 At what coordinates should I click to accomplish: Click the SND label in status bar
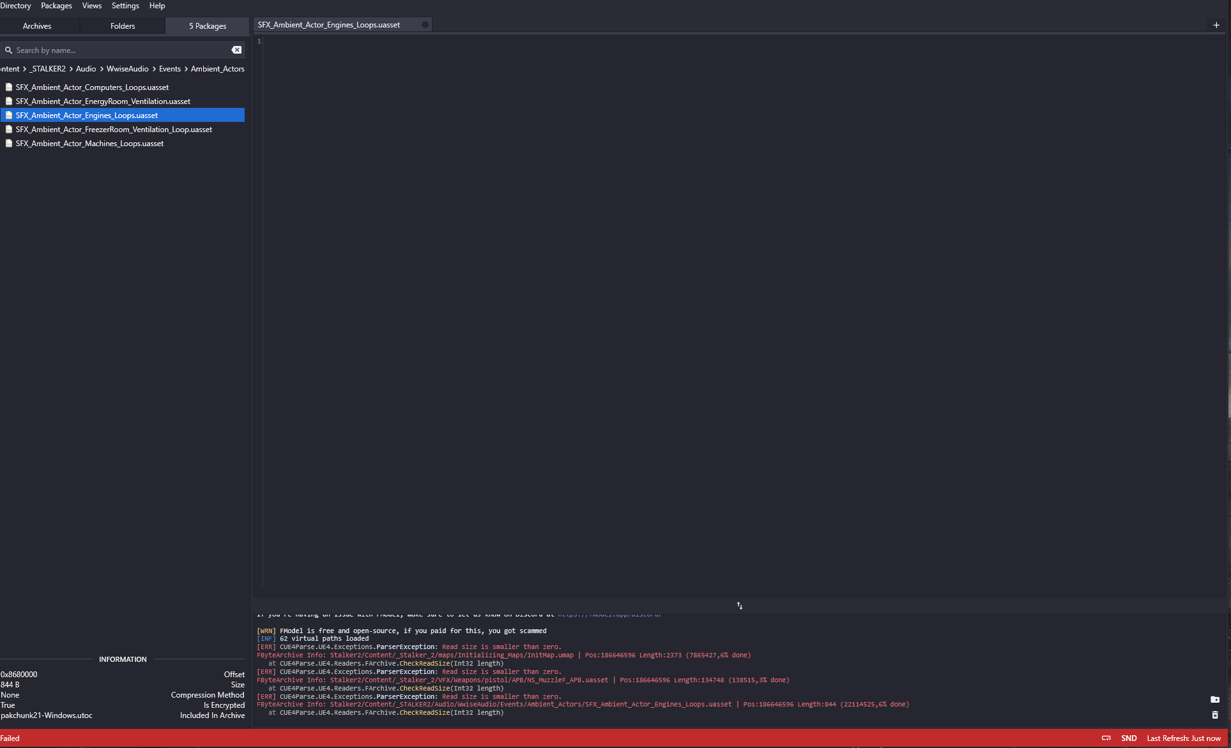(1128, 738)
